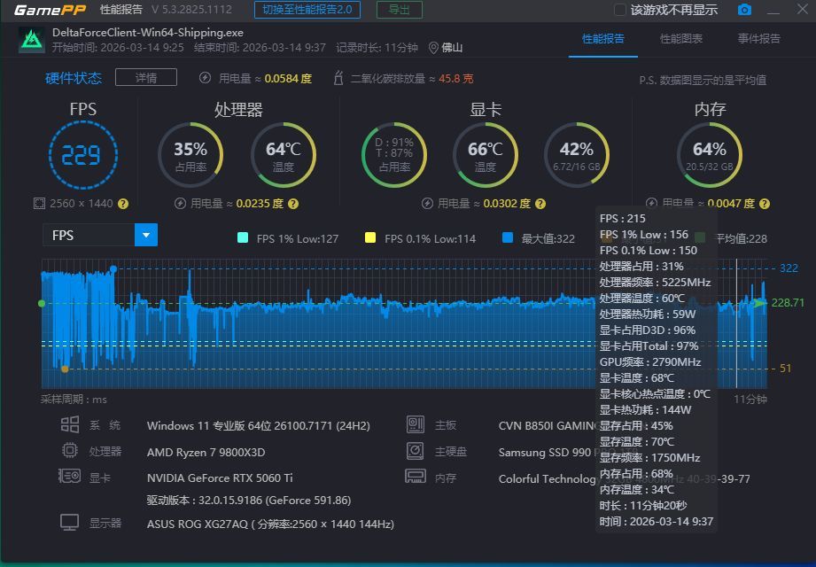Click the monitor icon beside 显示器
This screenshot has width=816, height=567.
tap(70, 523)
